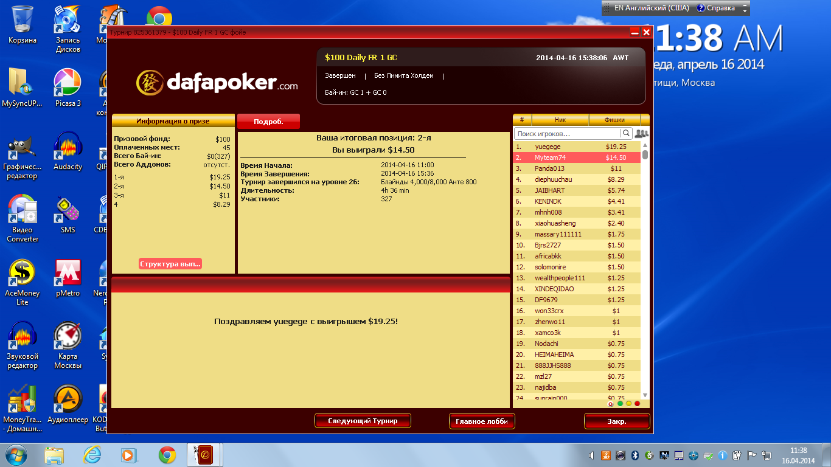Click the Главное лобби button
The height and width of the screenshot is (467, 831).
coord(482,421)
